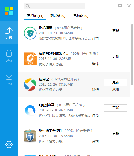
Task: Click 优化打开网页速度 description text
Action: tap(65, 115)
